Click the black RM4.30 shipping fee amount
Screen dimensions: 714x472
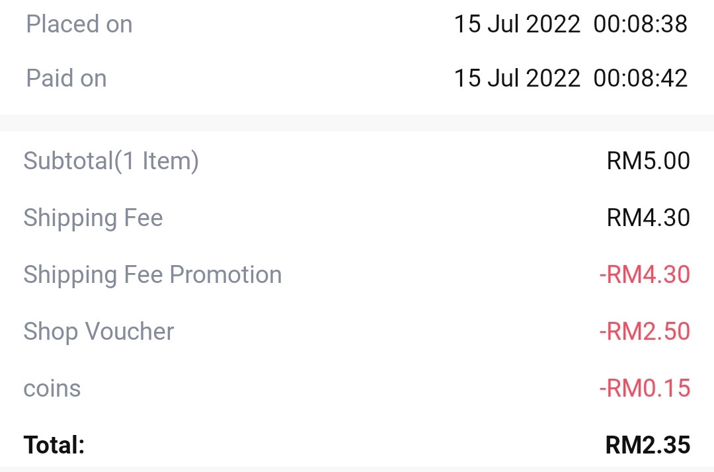tap(649, 217)
